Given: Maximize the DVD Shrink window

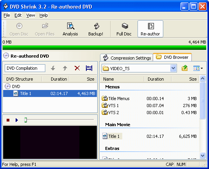Looking at the screenshot, I should tap(193, 6).
